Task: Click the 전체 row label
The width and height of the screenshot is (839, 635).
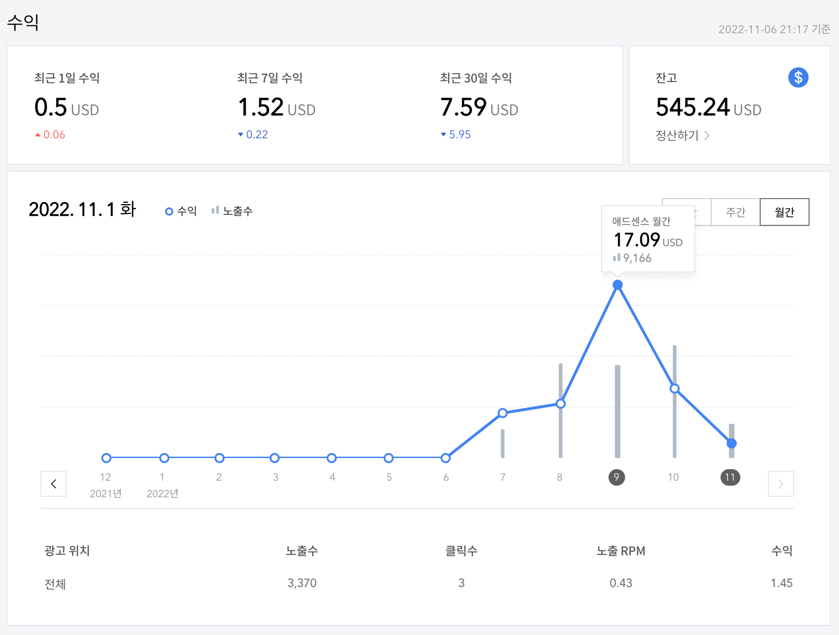Action: click(55, 584)
